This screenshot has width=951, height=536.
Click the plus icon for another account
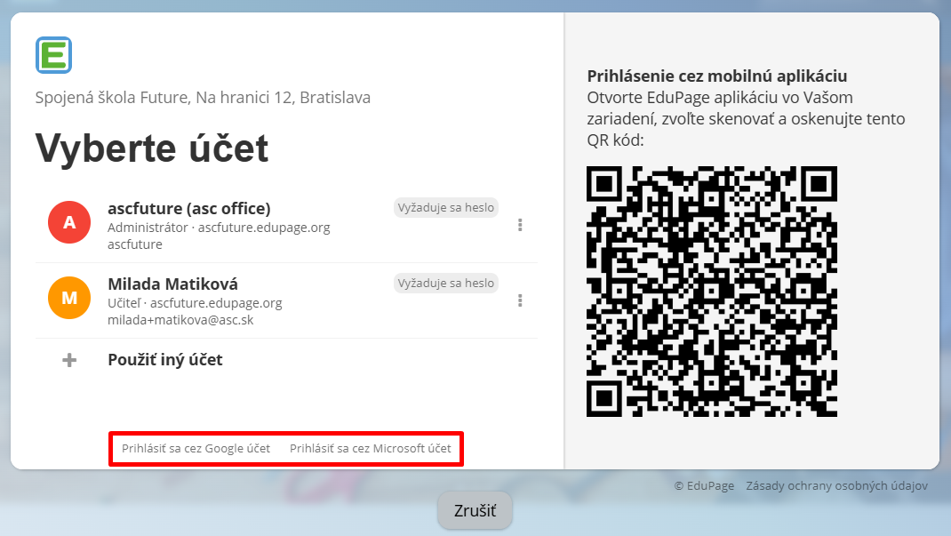point(69,360)
